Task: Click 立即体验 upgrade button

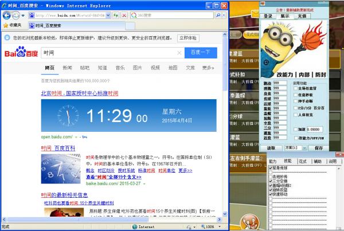Action: [x=188, y=38]
